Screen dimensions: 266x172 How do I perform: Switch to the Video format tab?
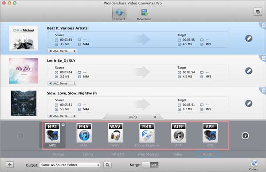tap(178, 154)
